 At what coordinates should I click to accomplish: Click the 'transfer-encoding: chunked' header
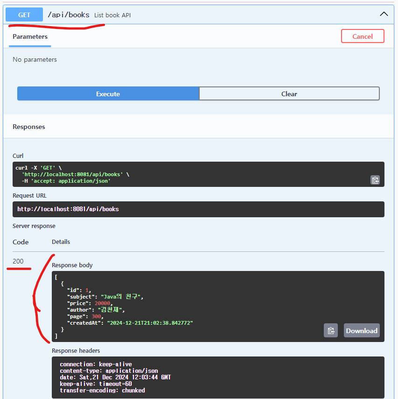point(103,390)
